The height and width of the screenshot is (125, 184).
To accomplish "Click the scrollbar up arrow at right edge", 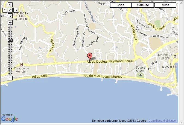I will (x=181, y=3).
